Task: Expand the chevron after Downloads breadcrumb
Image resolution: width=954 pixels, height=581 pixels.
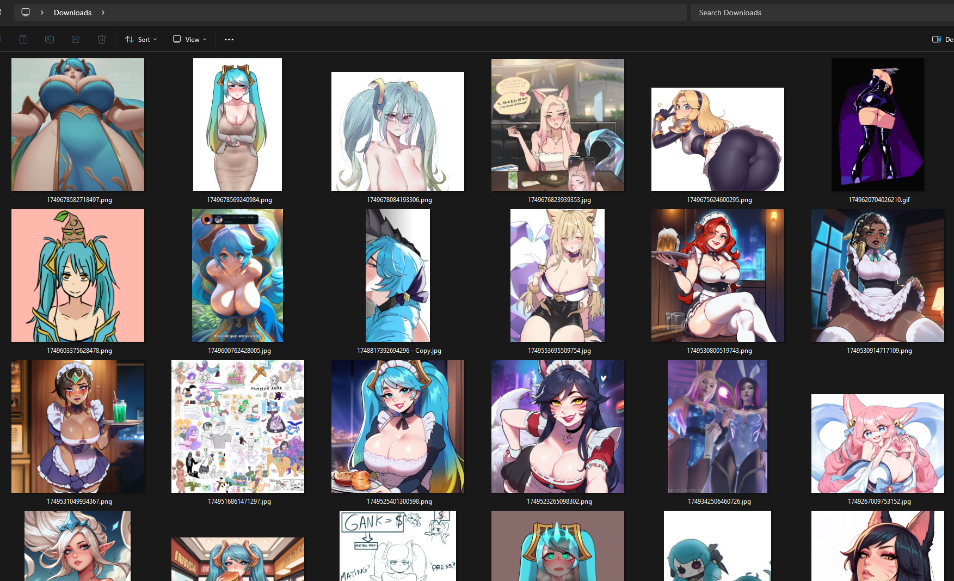Action: (103, 13)
